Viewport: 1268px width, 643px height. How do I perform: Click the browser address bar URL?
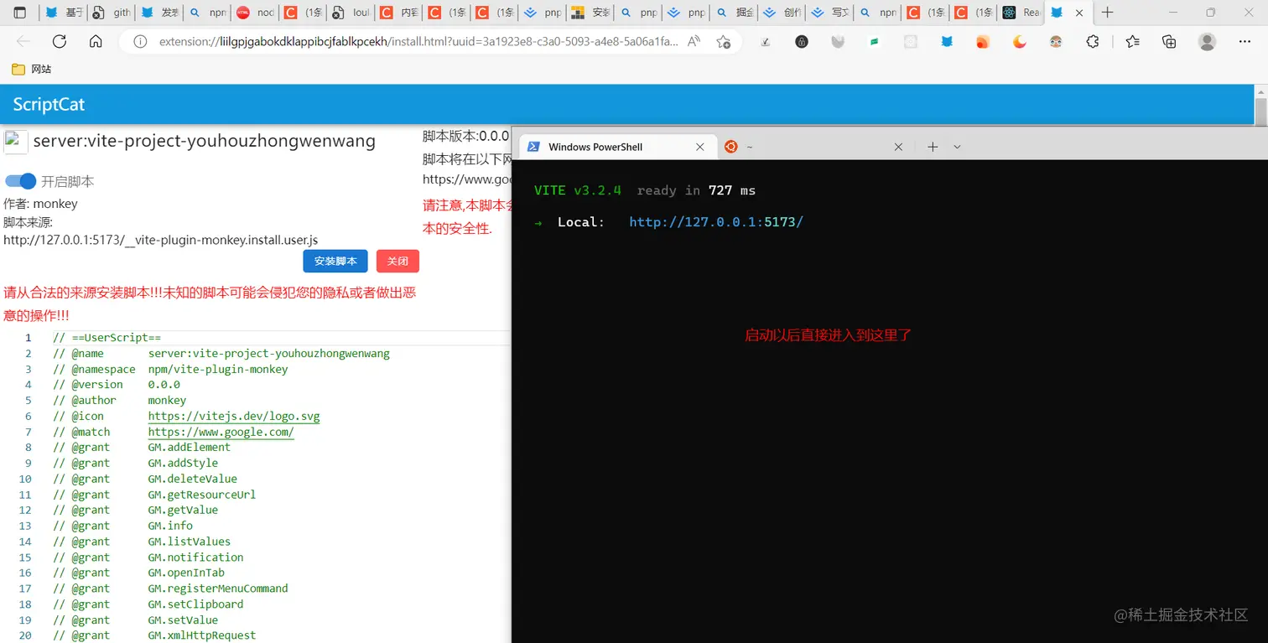pos(419,41)
